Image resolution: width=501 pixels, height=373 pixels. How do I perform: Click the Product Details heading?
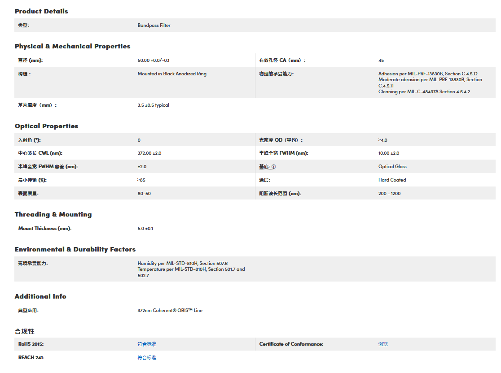coord(41,11)
